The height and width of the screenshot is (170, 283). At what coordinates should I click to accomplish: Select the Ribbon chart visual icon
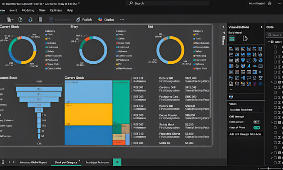click(x=231, y=60)
